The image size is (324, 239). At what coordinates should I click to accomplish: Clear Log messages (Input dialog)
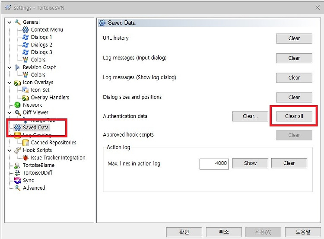pyautogui.click(x=294, y=58)
